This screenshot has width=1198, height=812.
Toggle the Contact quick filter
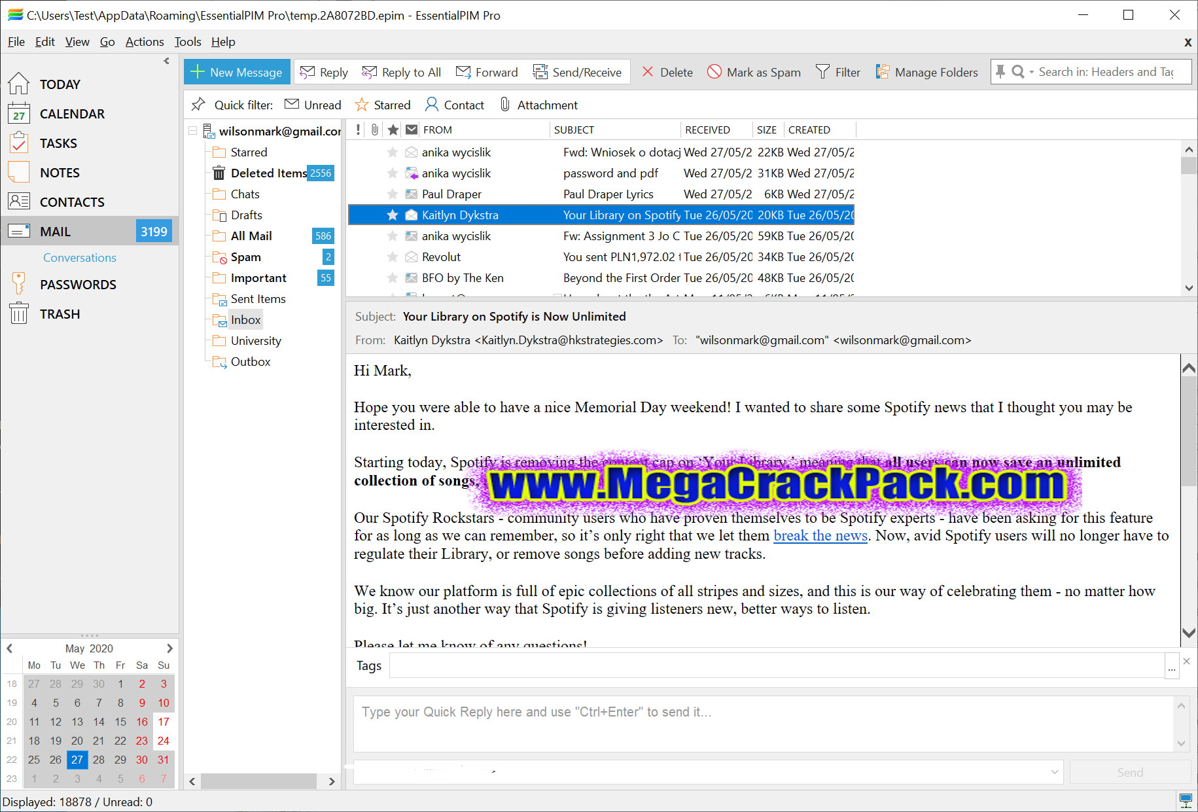(455, 105)
